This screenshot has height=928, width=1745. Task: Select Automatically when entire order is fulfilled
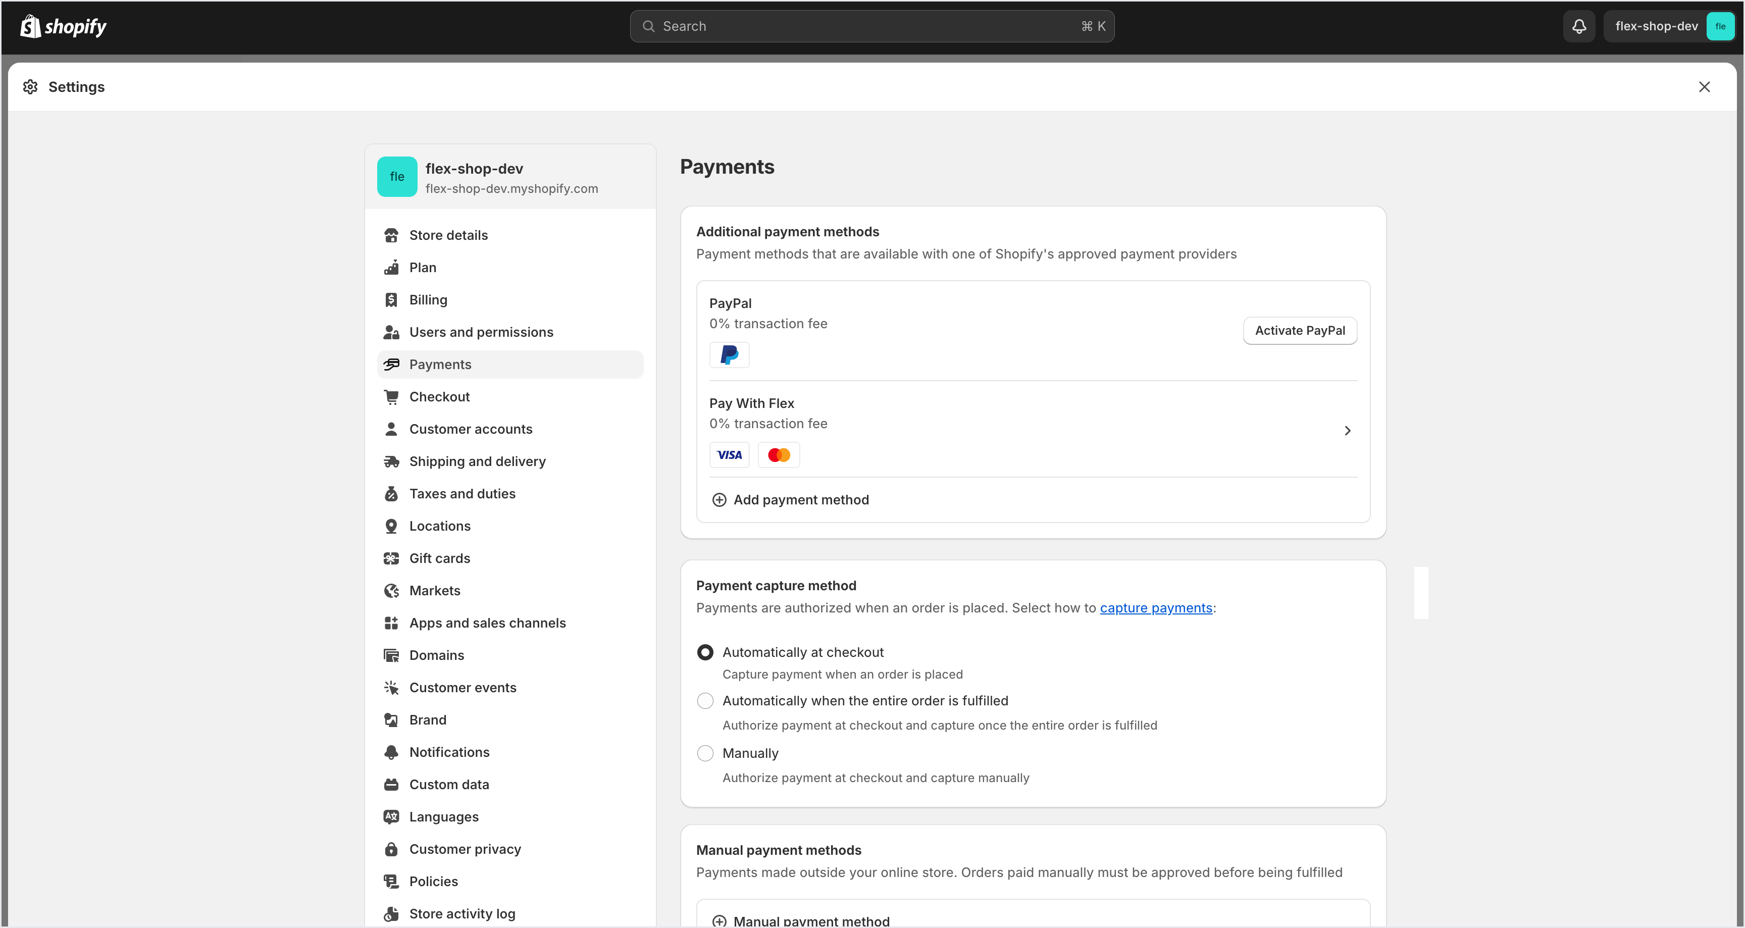coord(705,701)
